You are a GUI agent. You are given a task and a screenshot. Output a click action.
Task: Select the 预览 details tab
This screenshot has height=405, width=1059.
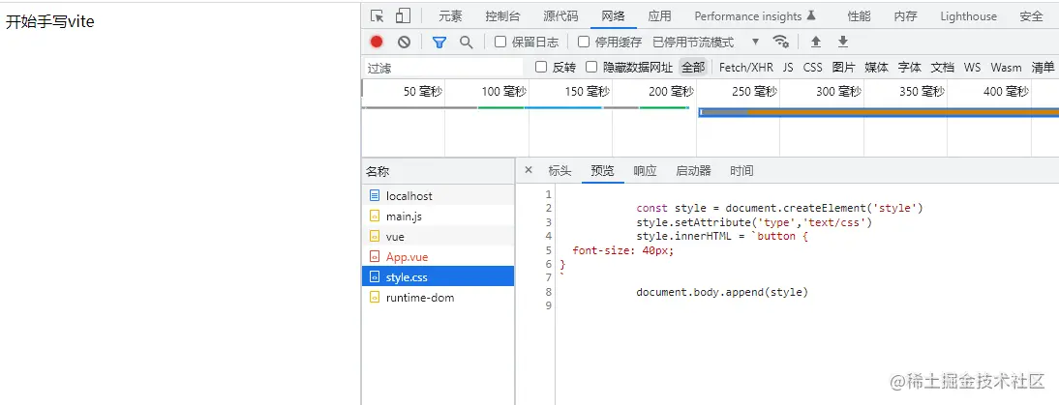click(602, 170)
